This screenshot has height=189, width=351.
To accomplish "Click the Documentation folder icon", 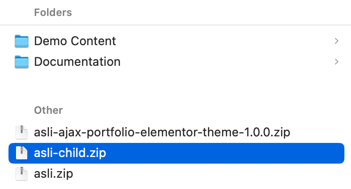I will pyautogui.click(x=22, y=62).
